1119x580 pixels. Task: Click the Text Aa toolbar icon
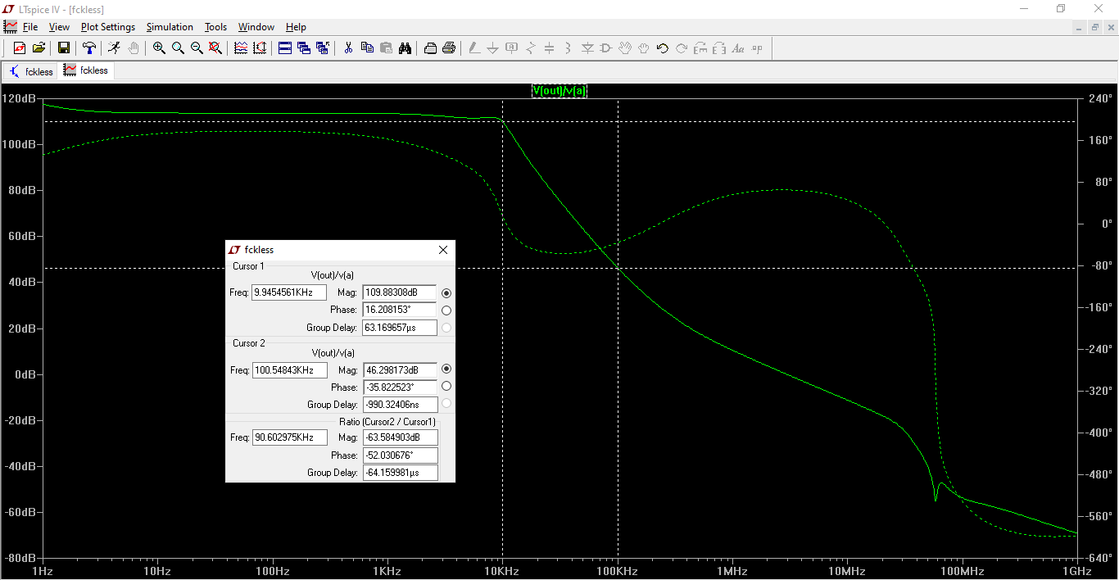738,48
